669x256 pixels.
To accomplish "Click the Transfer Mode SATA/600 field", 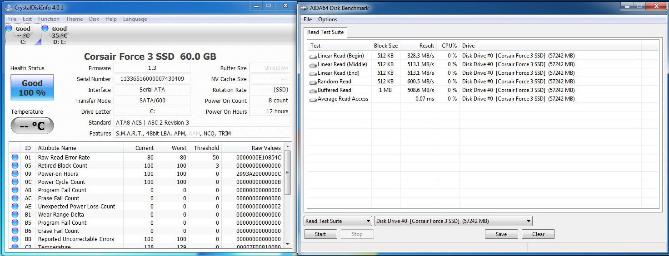I will (152, 101).
